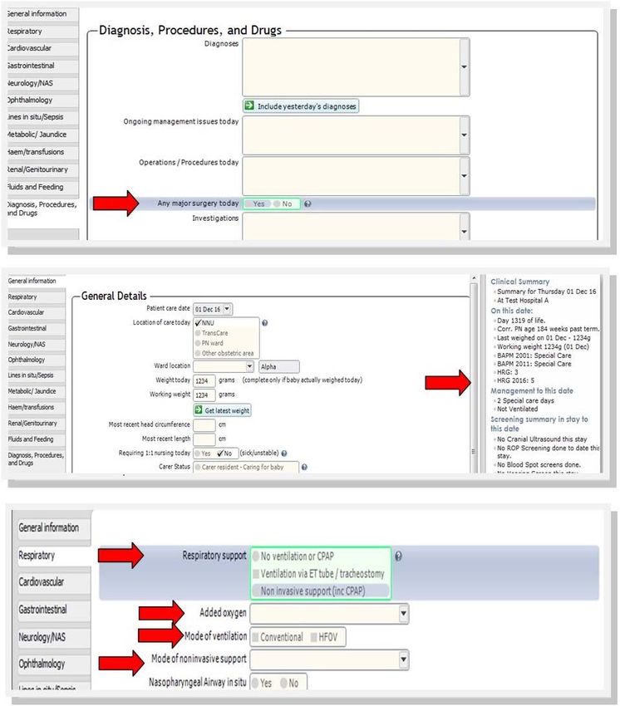620x706 pixels.
Task: Open Lines in situ/Sepsis tab in General Details screen
Action: (x=37, y=375)
